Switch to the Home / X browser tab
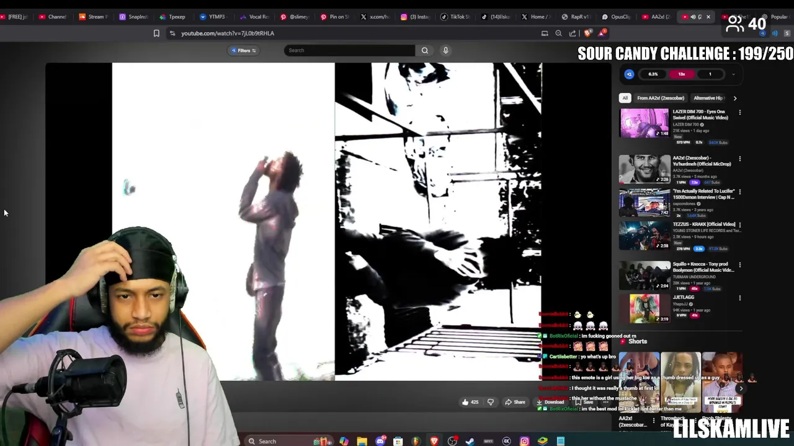794x446 pixels. pos(537,17)
